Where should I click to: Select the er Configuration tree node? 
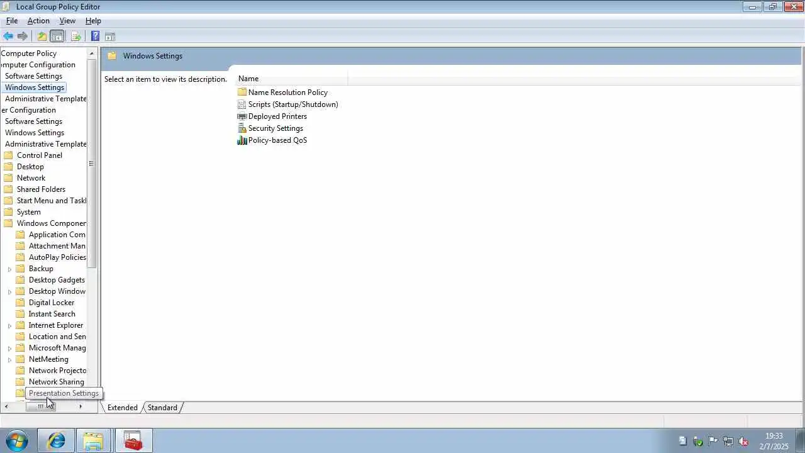pos(28,110)
